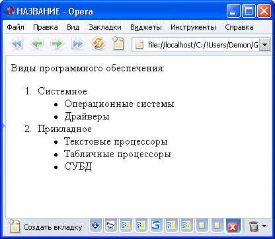The height and width of the screenshot is (239, 275).
Task: Click the Opera logo in the title bar
Action: (9, 11)
